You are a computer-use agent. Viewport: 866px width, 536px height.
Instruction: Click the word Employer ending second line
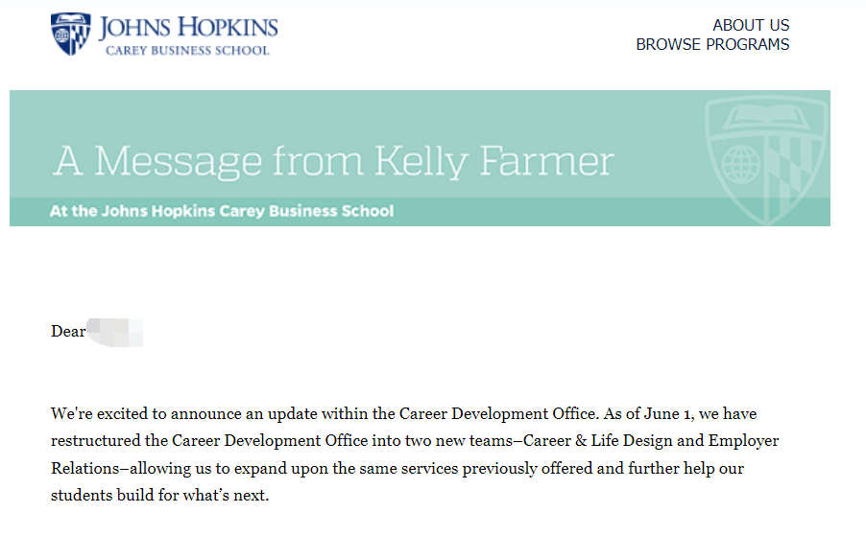[x=743, y=441]
